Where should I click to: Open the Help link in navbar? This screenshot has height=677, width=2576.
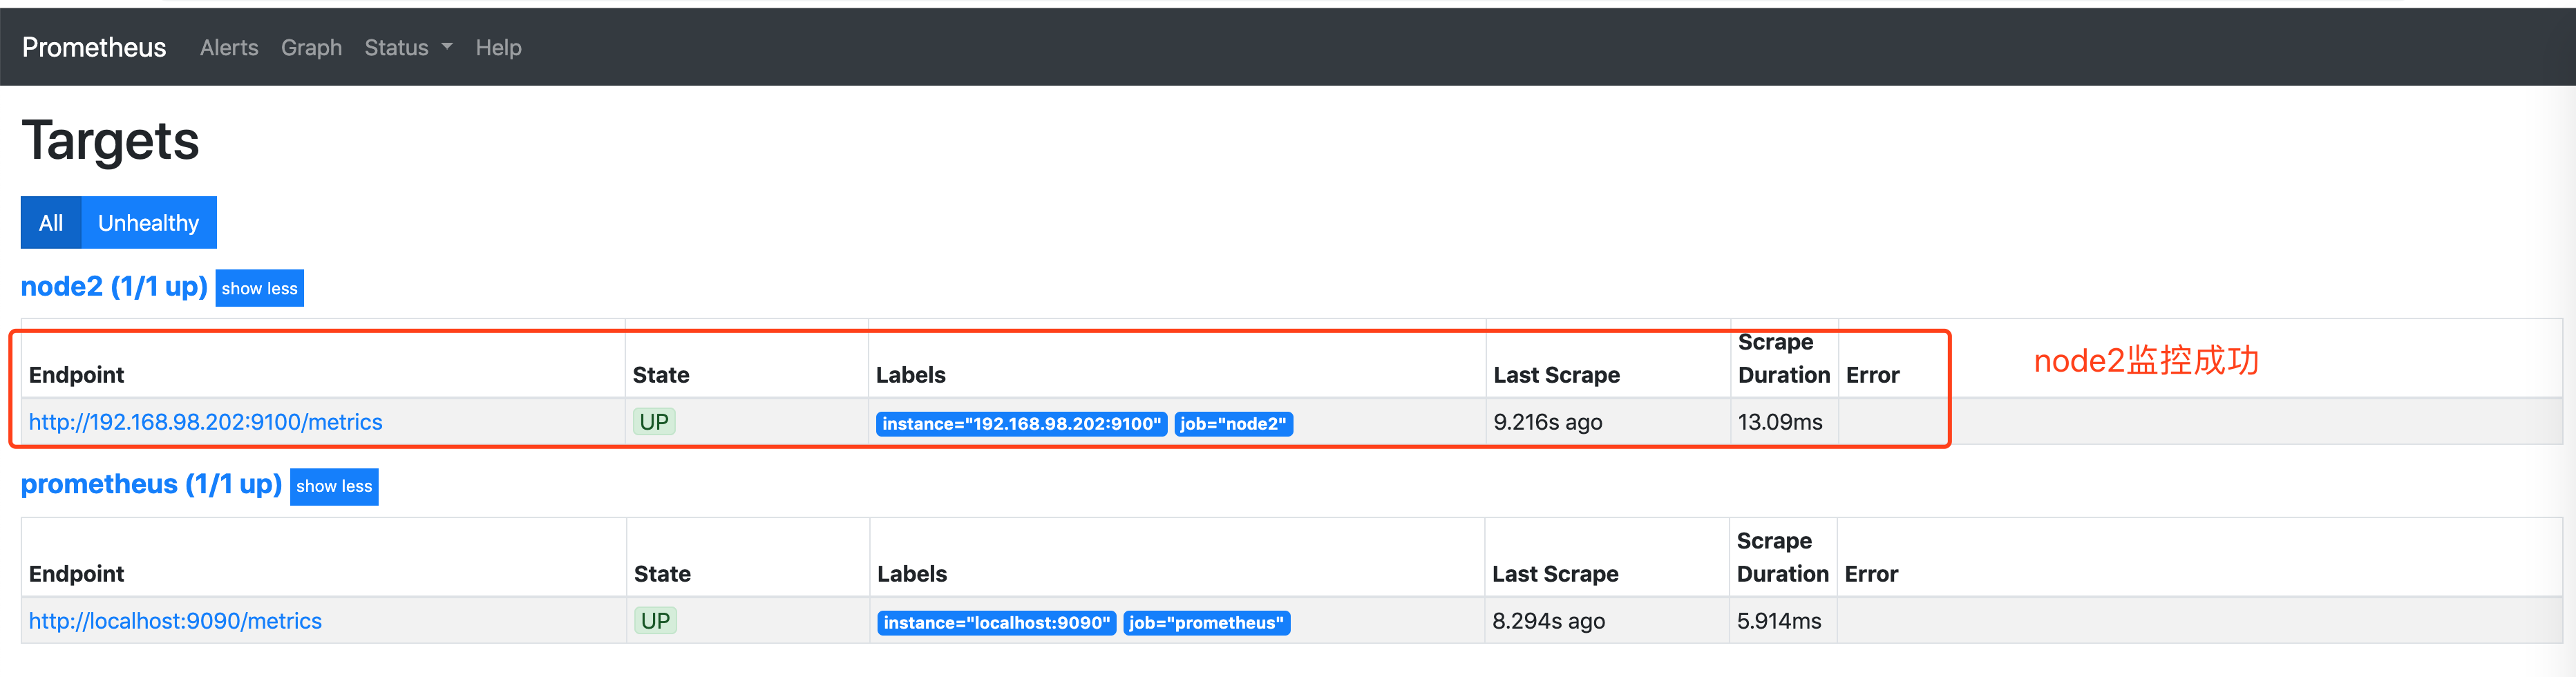498,47
